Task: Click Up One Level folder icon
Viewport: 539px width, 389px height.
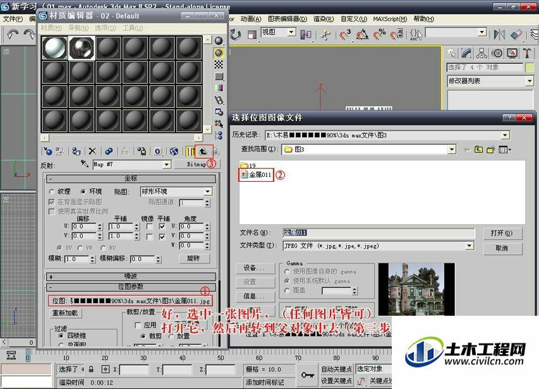Action: 478,150
